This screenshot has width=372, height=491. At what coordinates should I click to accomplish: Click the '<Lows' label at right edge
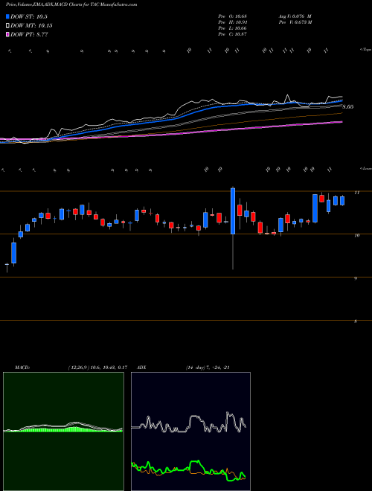pos(365,168)
